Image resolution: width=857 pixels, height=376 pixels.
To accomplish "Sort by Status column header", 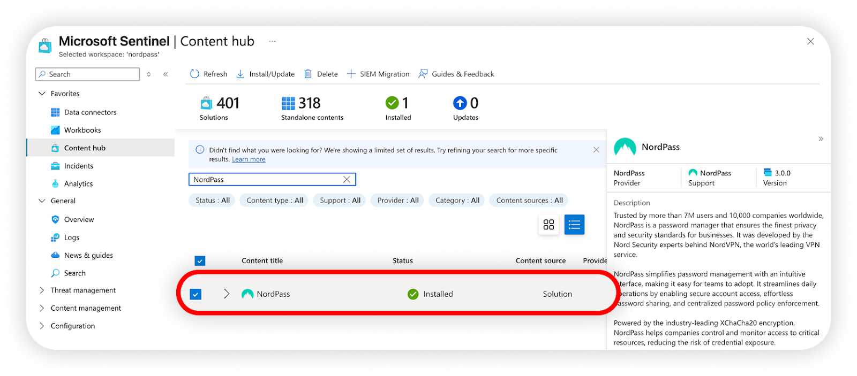I will (x=403, y=261).
